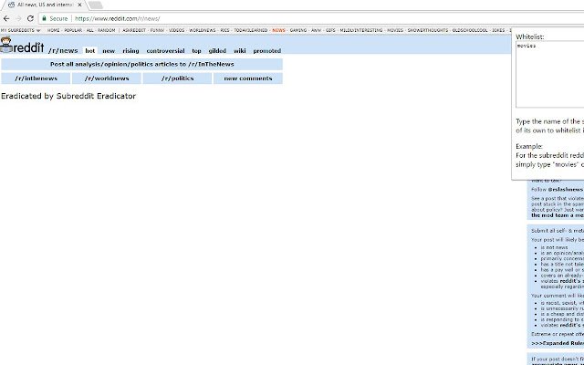Screen dimensions: 584x365
Task: Go to HOME in top subreddit bar
Action: tap(53, 30)
